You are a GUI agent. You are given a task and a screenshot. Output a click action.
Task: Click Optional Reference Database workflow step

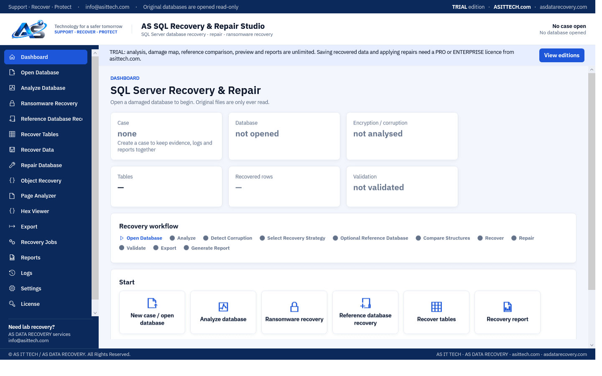tap(370, 238)
